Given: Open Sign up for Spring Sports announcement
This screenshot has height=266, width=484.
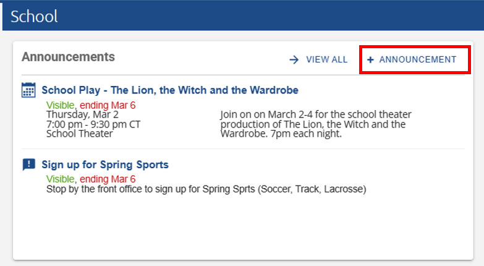Looking at the screenshot, I should click(x=105, y=165).
